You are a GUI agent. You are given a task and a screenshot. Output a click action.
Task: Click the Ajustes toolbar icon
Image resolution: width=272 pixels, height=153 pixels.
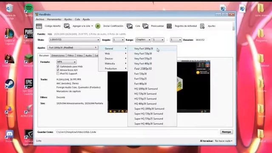tap(202, 26)
